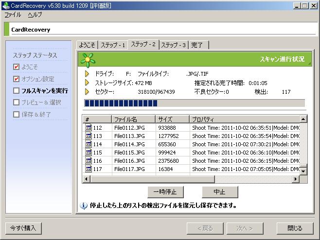The image size is (320, 240).
Task: Select the file icon for row 115
Action: click(89, 152)
